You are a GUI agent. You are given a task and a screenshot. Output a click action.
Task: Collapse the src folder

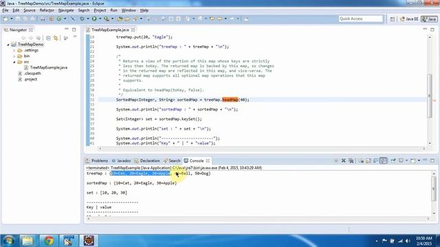[x=14, y=62]
